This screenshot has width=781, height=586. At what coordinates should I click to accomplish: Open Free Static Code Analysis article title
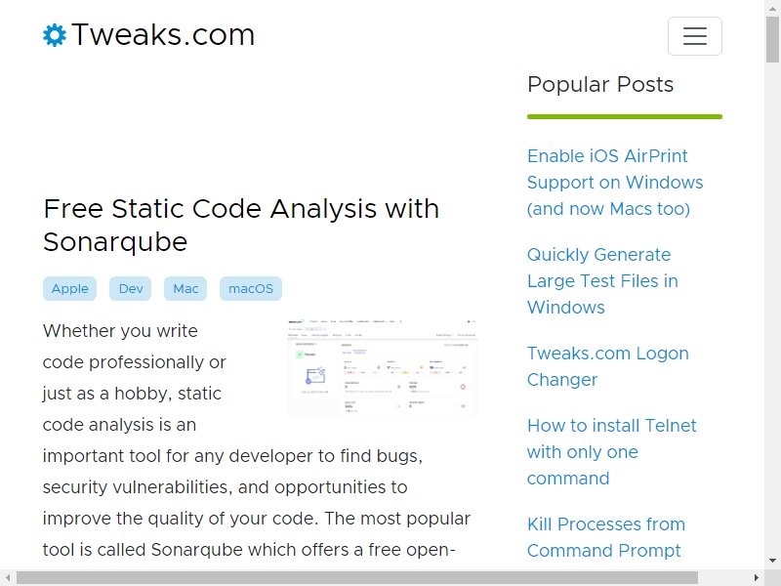click(241, 226)
